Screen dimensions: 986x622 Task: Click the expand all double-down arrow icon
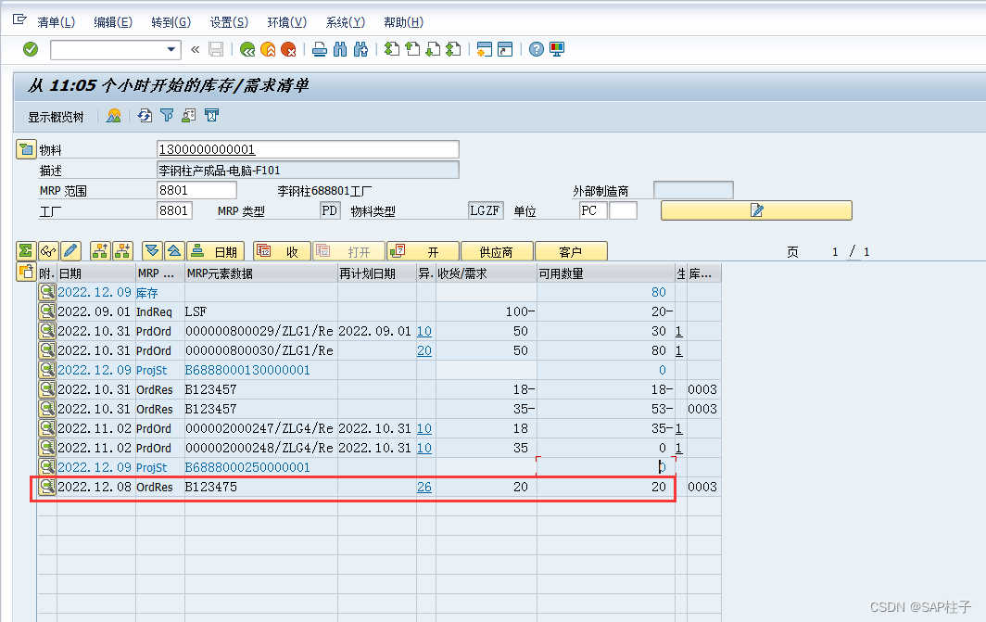pyautogui.click(x=152, y=251)
